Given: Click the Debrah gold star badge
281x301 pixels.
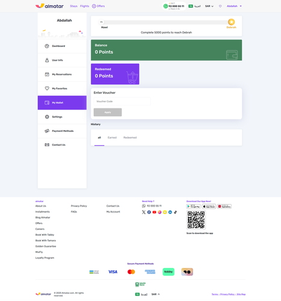Looking at the screenshot, I should tap(231, 22).
